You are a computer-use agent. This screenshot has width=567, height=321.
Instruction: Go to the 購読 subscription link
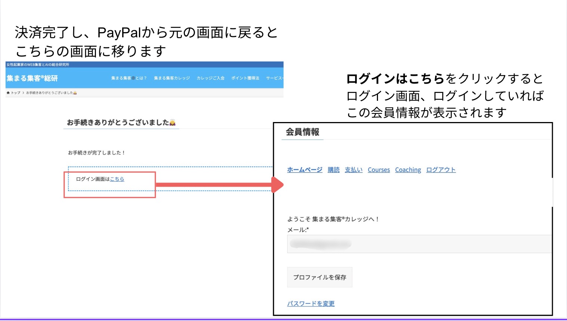click(334, 170)
